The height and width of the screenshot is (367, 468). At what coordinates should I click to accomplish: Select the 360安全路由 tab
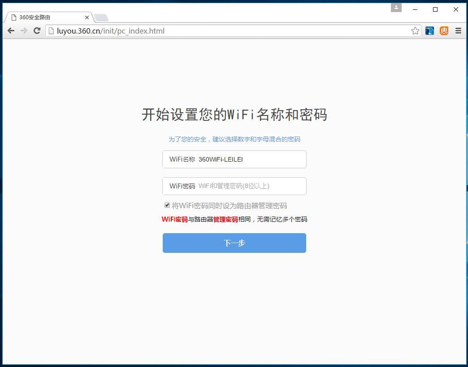[x=45, y=17]
